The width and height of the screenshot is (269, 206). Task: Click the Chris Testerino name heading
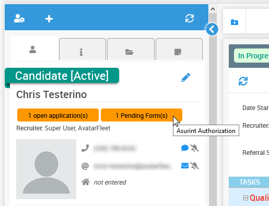tap(52, 94)
